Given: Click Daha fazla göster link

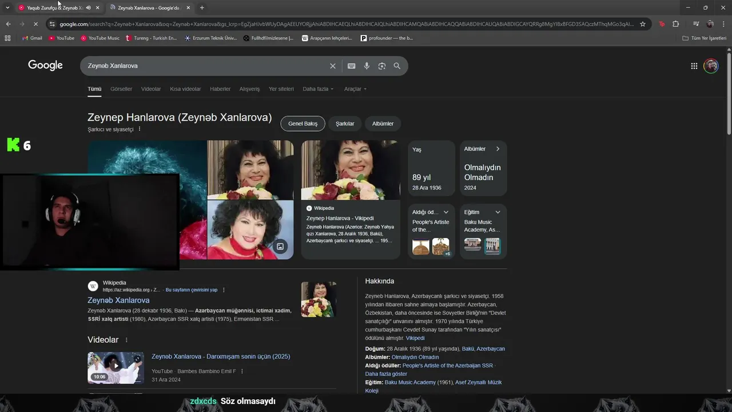Looking at the screenshot, I should [386, 374].
